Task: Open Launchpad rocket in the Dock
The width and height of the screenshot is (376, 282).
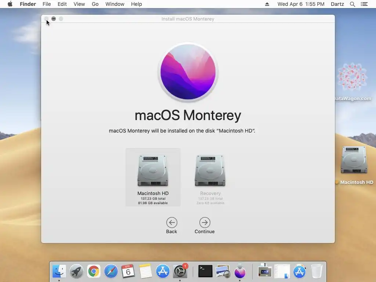Action: pyautogui.click(x=76, y=271)
